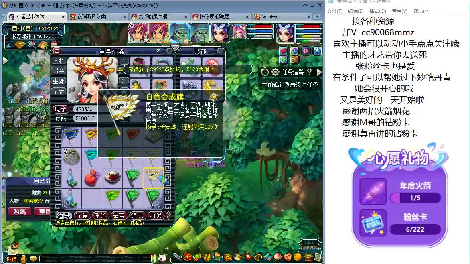This screenshot has height=264, width=470.
Task: Click the 加锁 lock button
Action: click(155, 215)
